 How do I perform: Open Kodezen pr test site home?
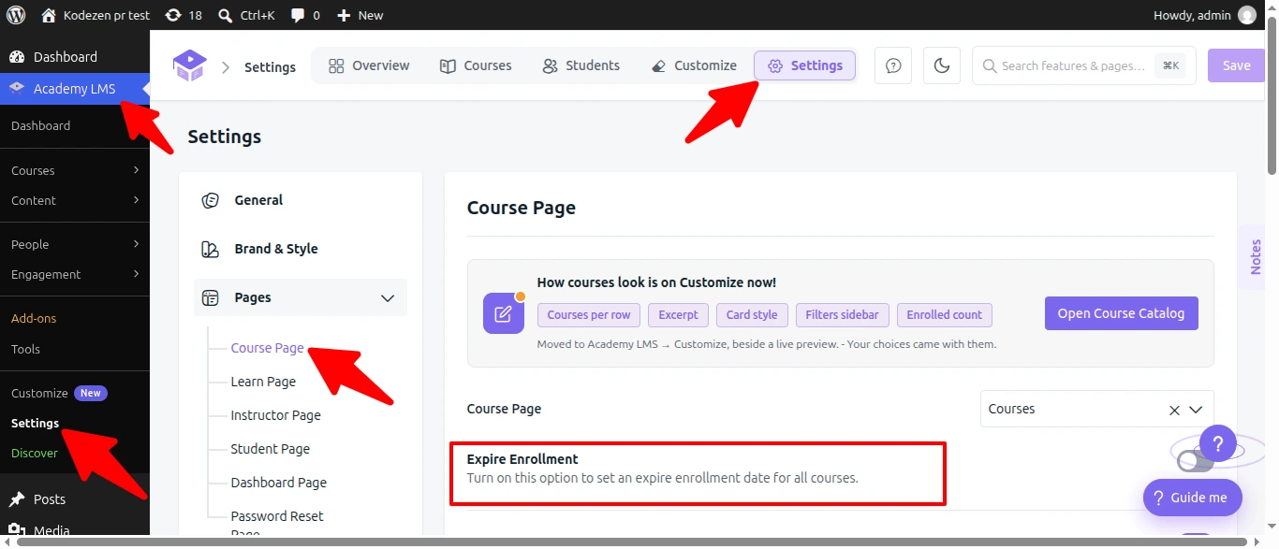pos(95,15)
